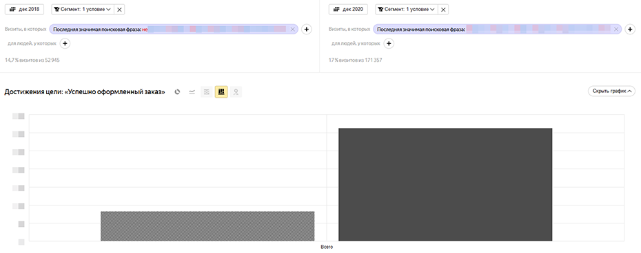Click the text 14,7 % визитов из 52 945
This screenshot has height=253, width=641.
click(x=32, y=60)
